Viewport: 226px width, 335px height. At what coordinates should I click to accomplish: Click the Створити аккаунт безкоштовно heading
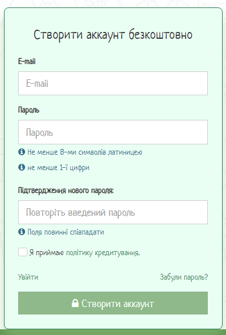[113, 35]
